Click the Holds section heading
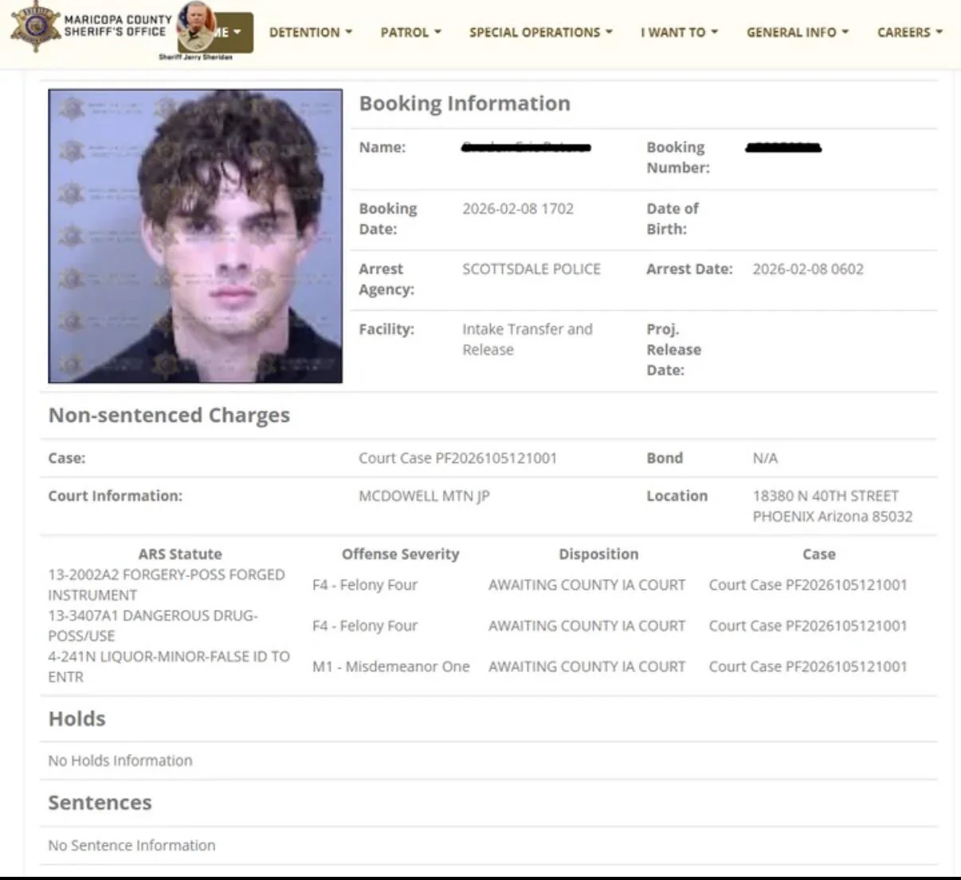This screenshot has height=880, width=961. pos(77,719)
